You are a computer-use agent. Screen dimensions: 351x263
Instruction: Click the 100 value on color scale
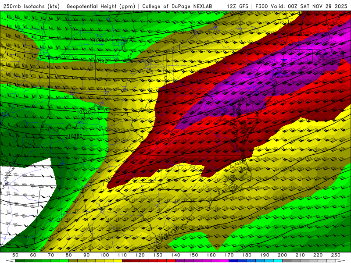click(x=104, y=255)
